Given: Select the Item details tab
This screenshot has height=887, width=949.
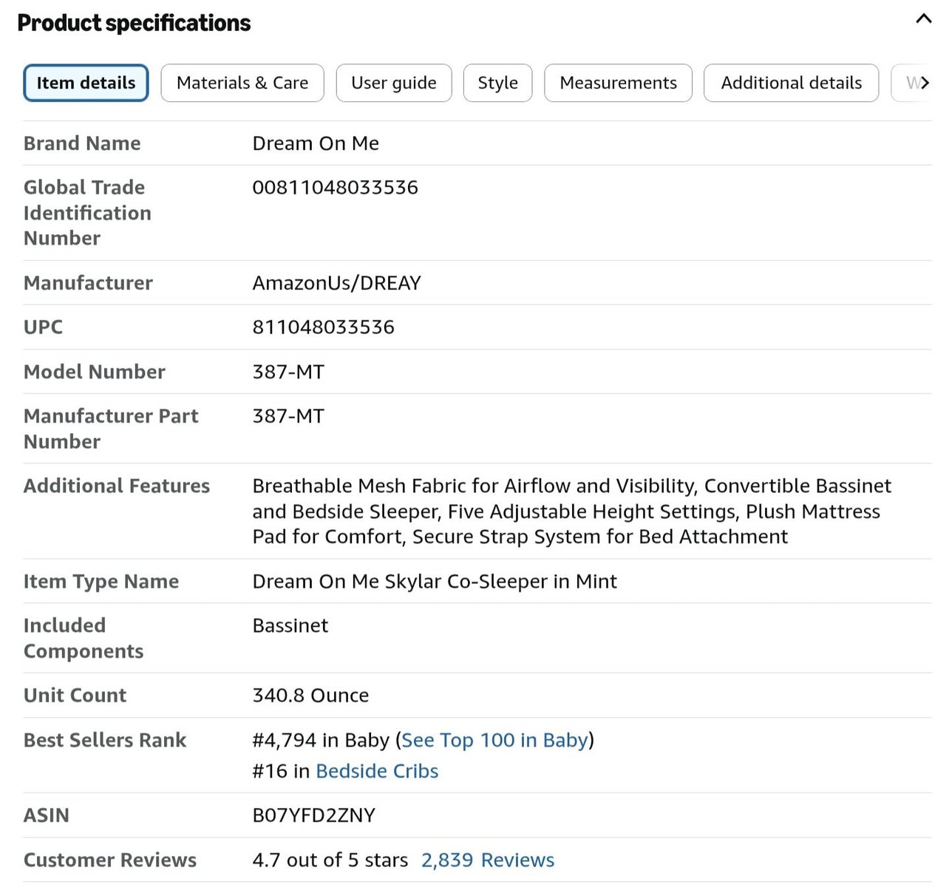Looking at the screenshot, I should (x=86, y=83).
